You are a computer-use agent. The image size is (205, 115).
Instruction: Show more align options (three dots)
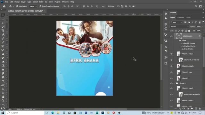coord(103,6)
